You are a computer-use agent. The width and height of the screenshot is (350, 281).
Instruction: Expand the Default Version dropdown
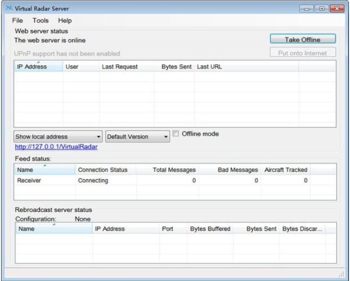point(137,137)
